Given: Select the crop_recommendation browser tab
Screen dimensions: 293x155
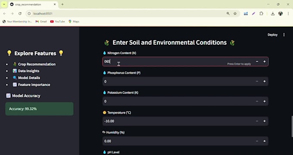Looking at the screenshot, I should point(33,4).
